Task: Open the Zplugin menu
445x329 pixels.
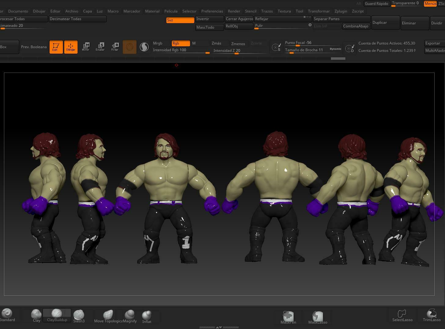Action: (x=340, y=11)
